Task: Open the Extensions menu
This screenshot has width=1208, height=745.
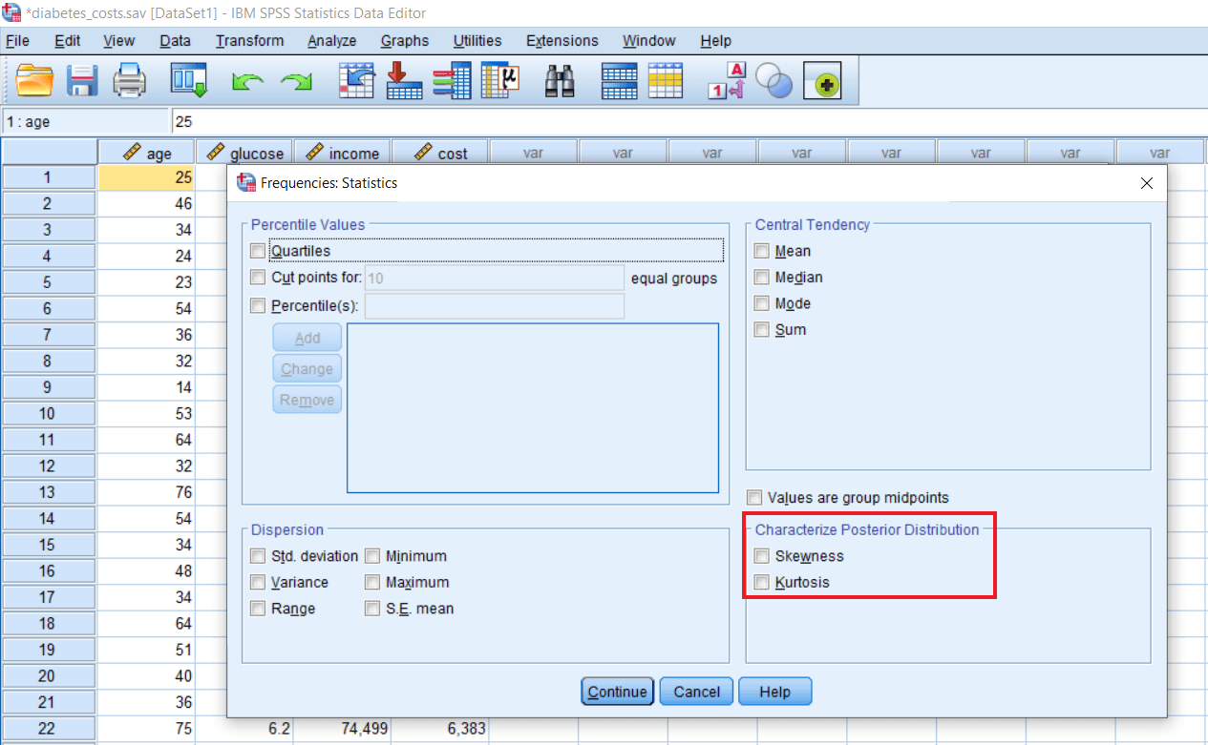Action: (562, 41)
